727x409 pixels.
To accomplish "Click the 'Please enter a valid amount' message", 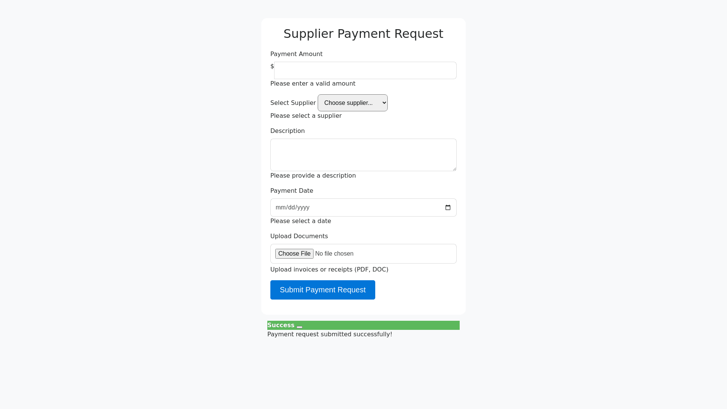I will coord(313,84).
